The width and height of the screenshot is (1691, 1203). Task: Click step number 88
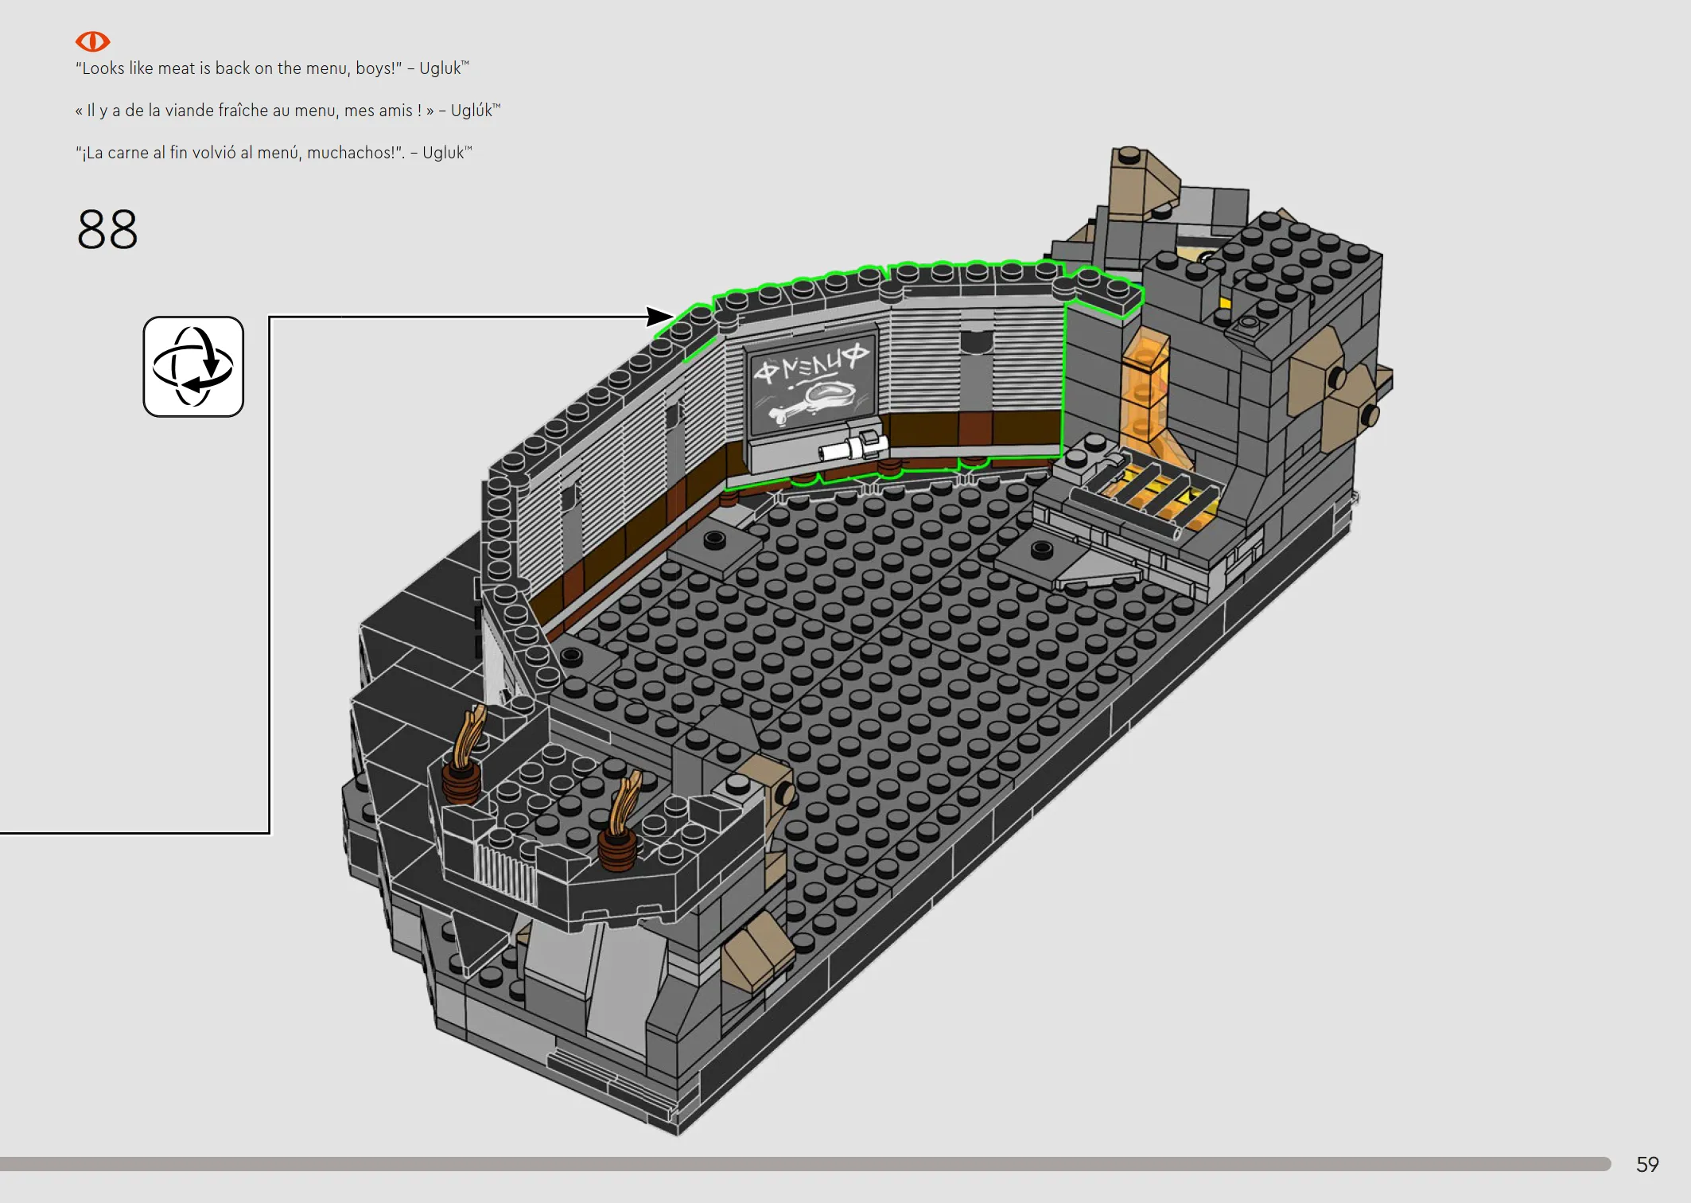(107, 230)
